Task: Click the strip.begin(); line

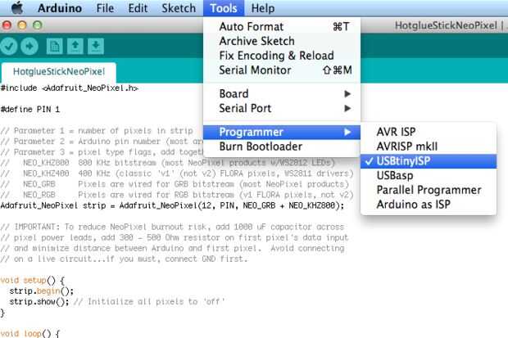Action: 42,291
